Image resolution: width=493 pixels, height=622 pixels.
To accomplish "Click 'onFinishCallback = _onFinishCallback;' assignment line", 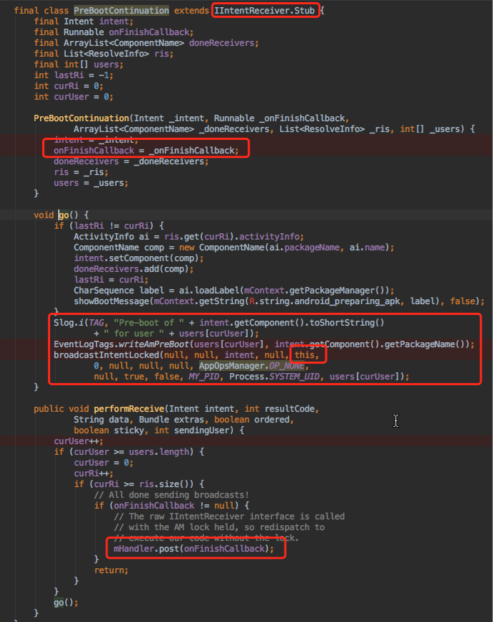I will 146,151.
